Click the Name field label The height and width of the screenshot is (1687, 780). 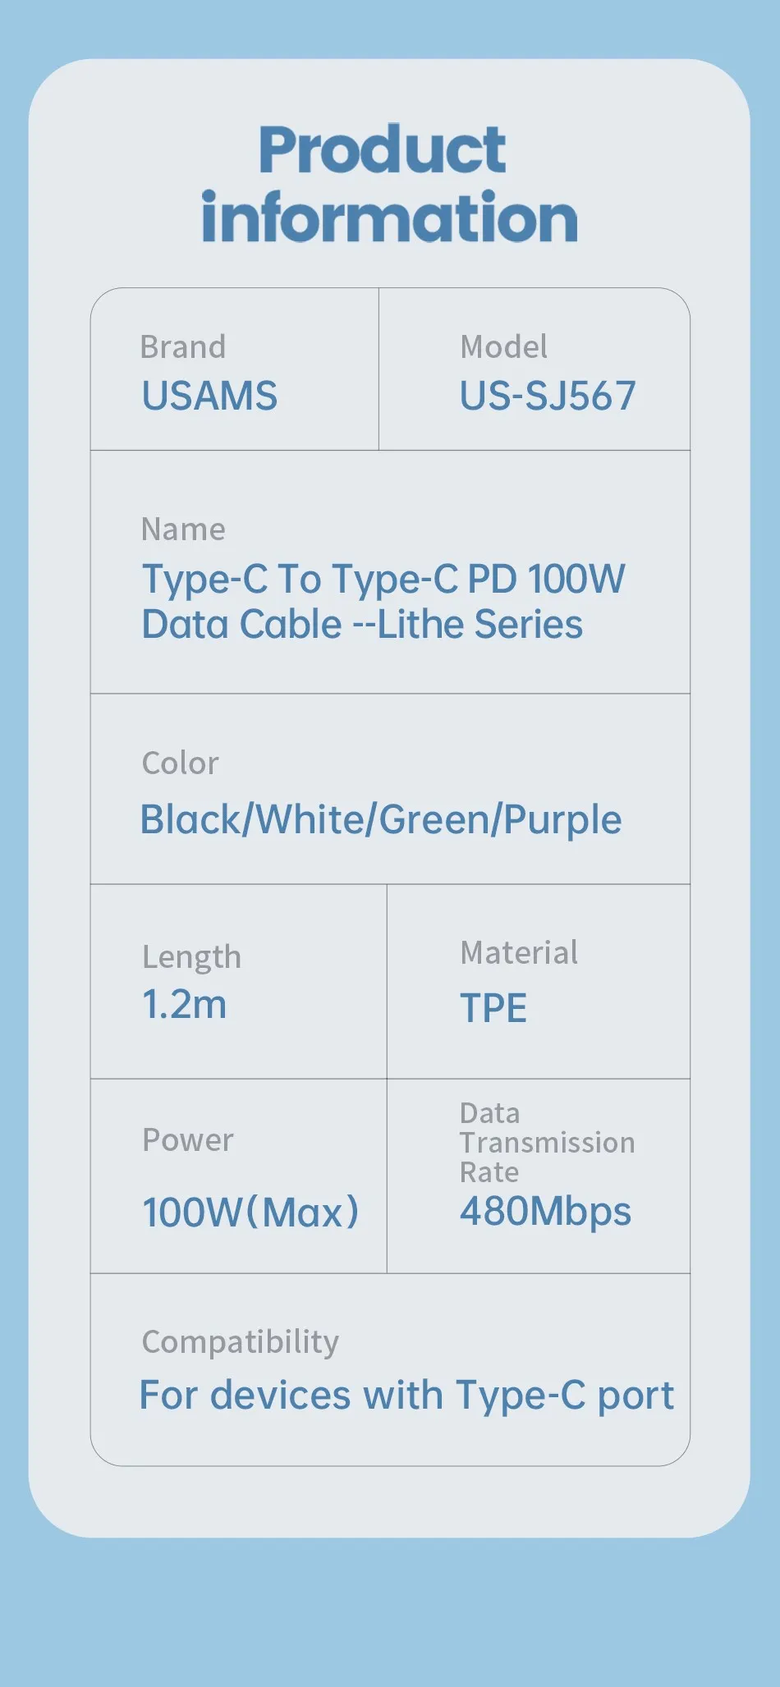click(x=183, y=529)
